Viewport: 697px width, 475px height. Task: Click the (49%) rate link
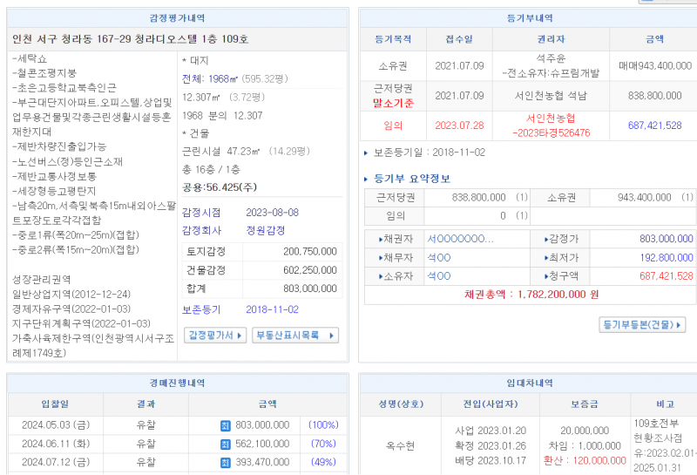tap(322, 462)
